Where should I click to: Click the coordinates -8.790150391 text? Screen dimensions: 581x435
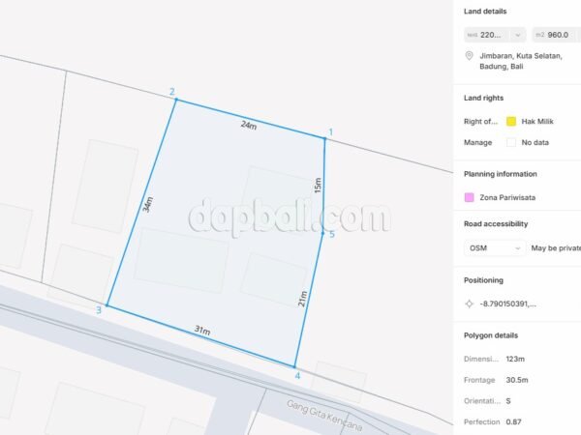[x=507, y=304]
